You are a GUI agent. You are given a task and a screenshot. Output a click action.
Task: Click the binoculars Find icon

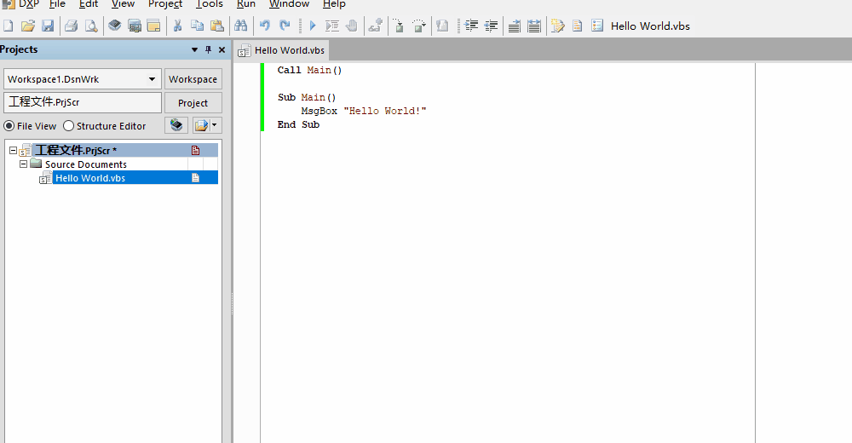click(x=241, y=26)
